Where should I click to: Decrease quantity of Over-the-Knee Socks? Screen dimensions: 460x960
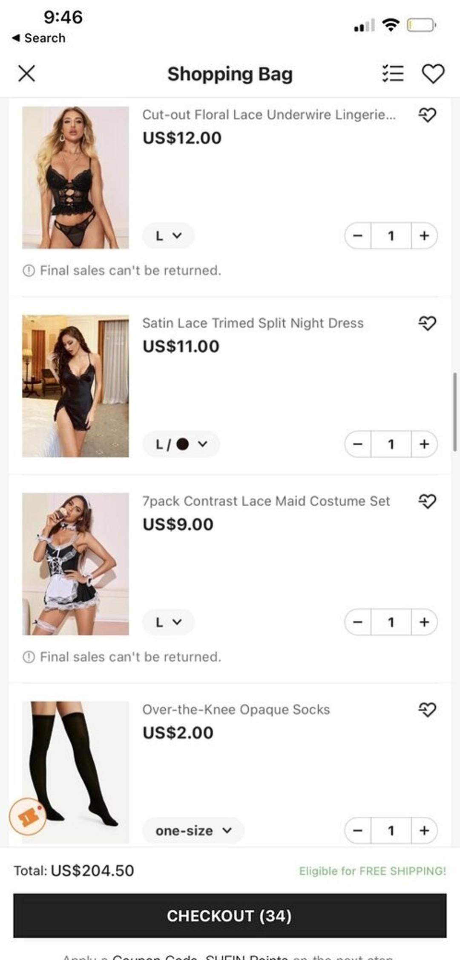[x=358, y=830]
